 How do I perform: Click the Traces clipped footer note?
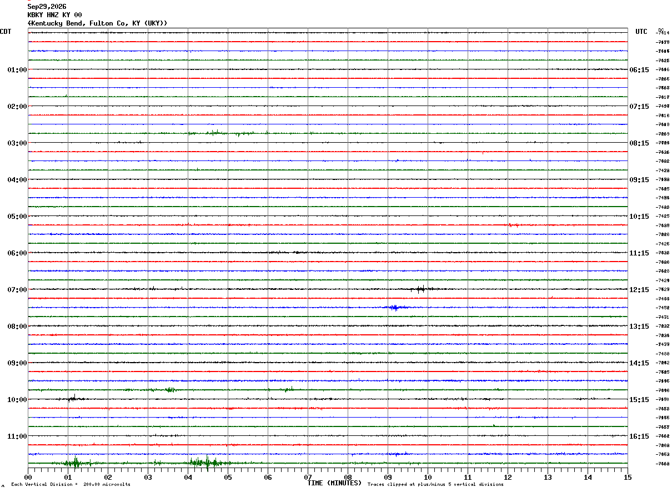435,485
